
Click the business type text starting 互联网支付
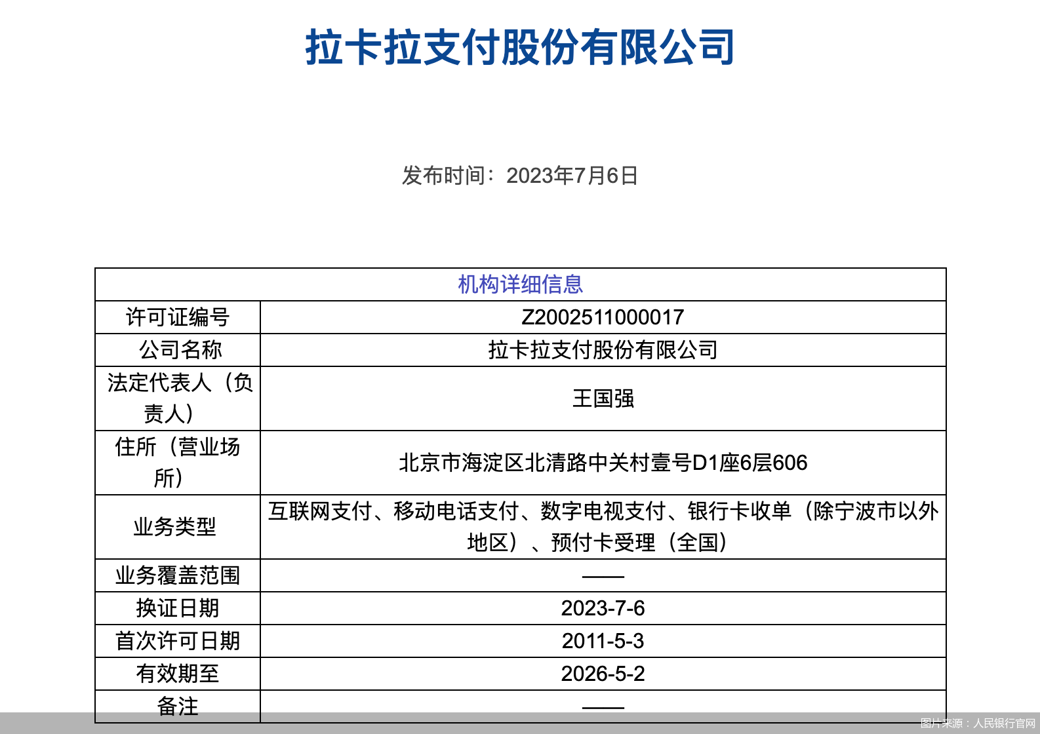coord(603,527)
